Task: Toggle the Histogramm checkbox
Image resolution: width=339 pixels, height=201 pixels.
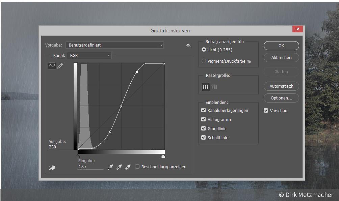Action: point(203,119)
